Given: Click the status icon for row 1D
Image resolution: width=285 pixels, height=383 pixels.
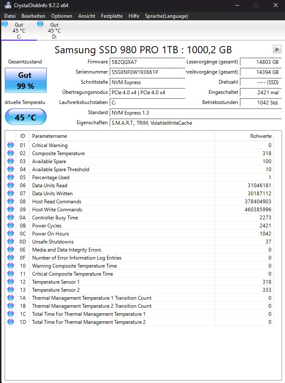Looking at the screenshot, I should (11, 322).
